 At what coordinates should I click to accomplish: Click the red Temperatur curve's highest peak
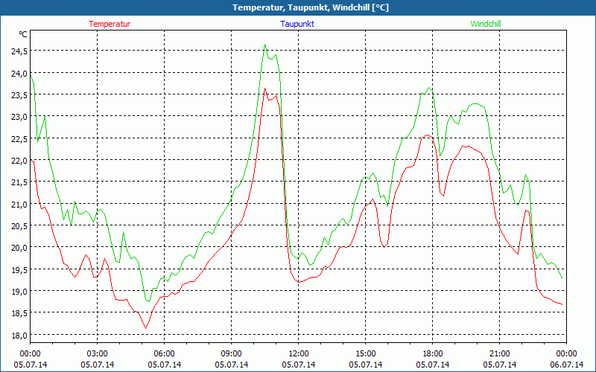click(264, 89)
